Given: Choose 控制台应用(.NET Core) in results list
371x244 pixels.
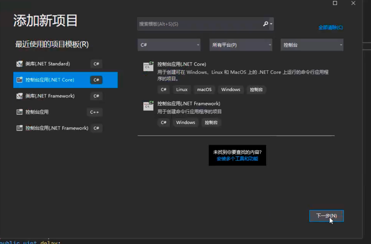Looking at the screenshot, I should [236, 77].
